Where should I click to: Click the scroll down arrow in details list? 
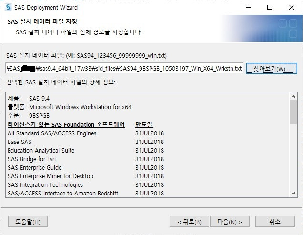click(x=293, y=193)
